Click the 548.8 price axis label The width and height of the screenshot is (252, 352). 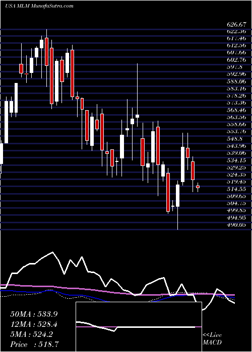click(235, 139)
